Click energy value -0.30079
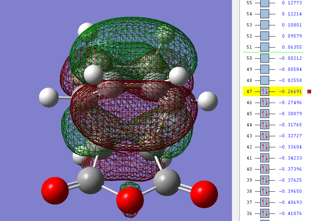Screen dimensions: 315x221 click(x=290, y=114)
